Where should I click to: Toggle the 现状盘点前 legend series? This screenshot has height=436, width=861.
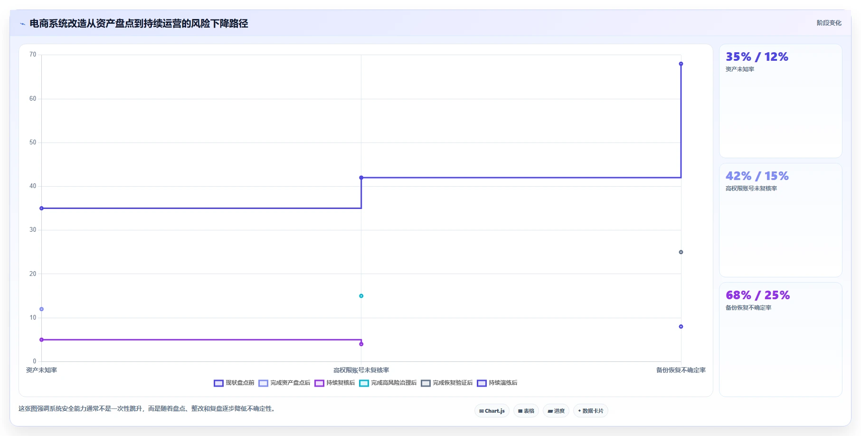(234, 383)
